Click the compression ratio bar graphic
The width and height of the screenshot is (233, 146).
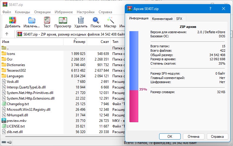(134, 77)
